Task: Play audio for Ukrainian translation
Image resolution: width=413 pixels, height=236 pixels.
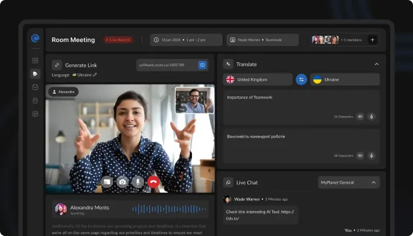Action: [x=360, y=155]
